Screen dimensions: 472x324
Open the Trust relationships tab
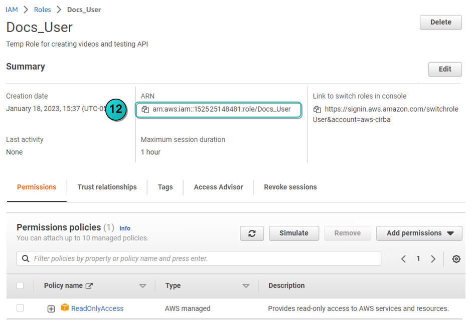pyautogui.click(x=107, y=187)
